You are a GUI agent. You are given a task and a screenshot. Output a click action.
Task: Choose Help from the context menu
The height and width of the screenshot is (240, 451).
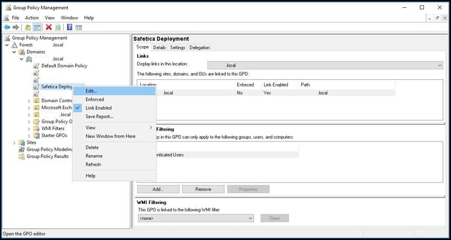coord(114,176)
